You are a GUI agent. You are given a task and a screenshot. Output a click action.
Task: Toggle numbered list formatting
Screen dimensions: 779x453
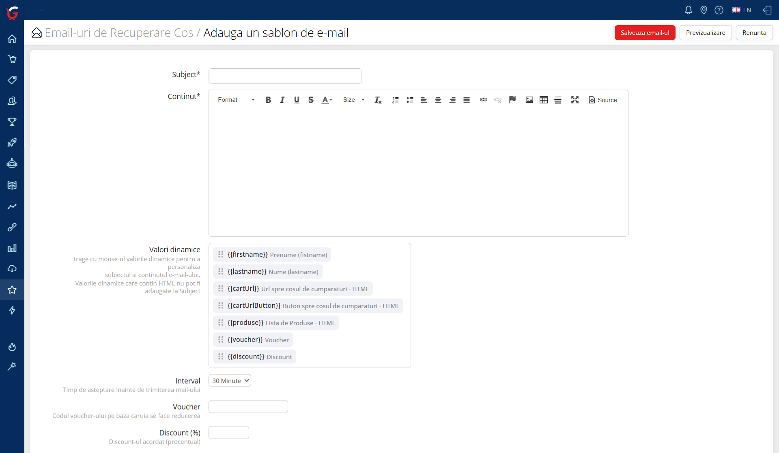395,100
